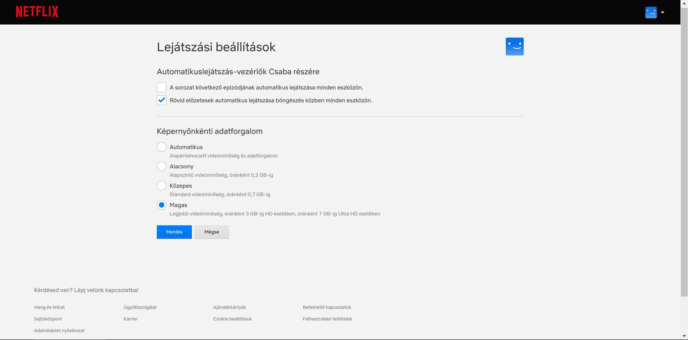Enable autoplay next episode checkbox
Screen dimensions: 688x340
(161, 87)
